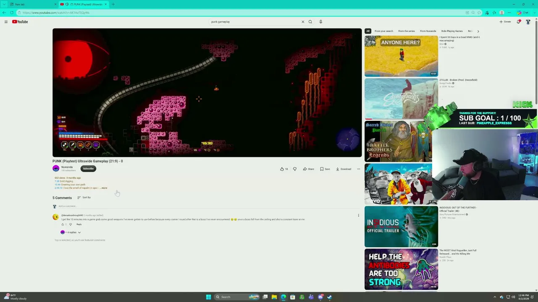Reload the page with refresh icon

[x=12, y=13]
